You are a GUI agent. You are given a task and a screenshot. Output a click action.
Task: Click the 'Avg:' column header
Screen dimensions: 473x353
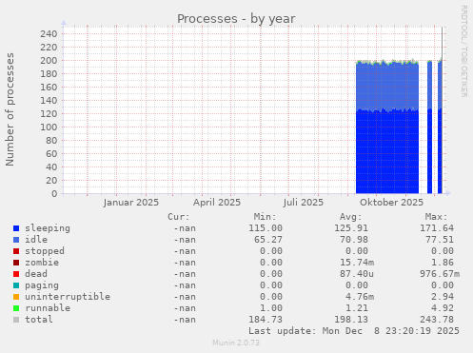pyautogui.click(x=350, y=217)
